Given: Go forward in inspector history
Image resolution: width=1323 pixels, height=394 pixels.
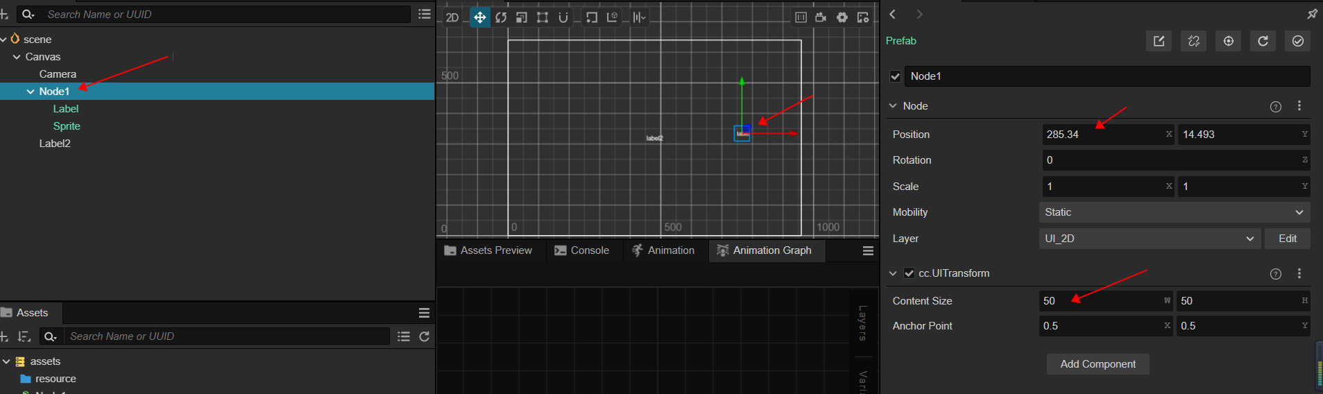Looking at the screenshot, I should tap(919, 14).
